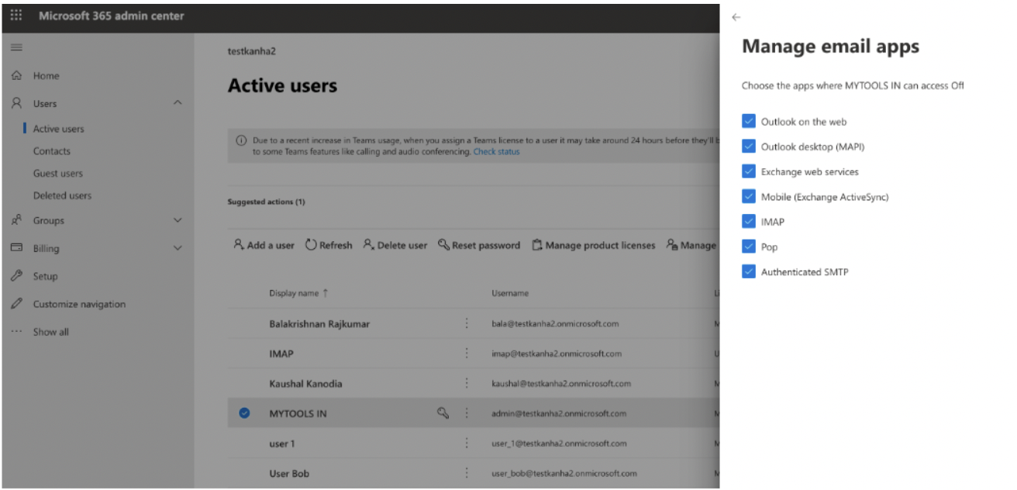Select Kaushal Kanodia user name
Image resolution: width=1017 pixels, height=490 pixels.
[305, 383]
